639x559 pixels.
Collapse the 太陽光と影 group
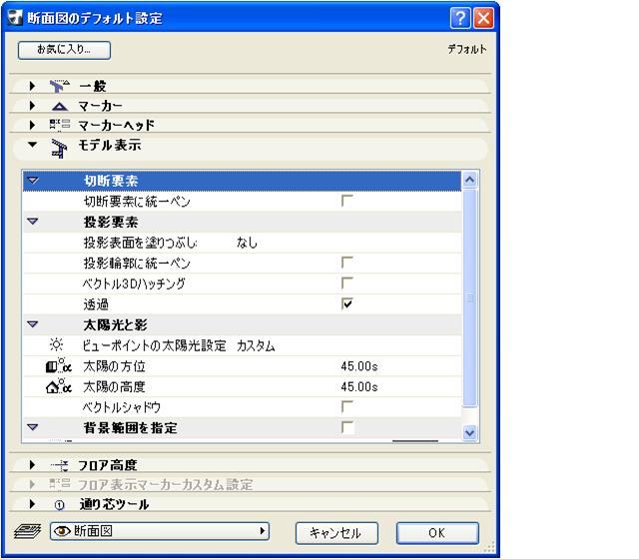(x=33, y=325)
